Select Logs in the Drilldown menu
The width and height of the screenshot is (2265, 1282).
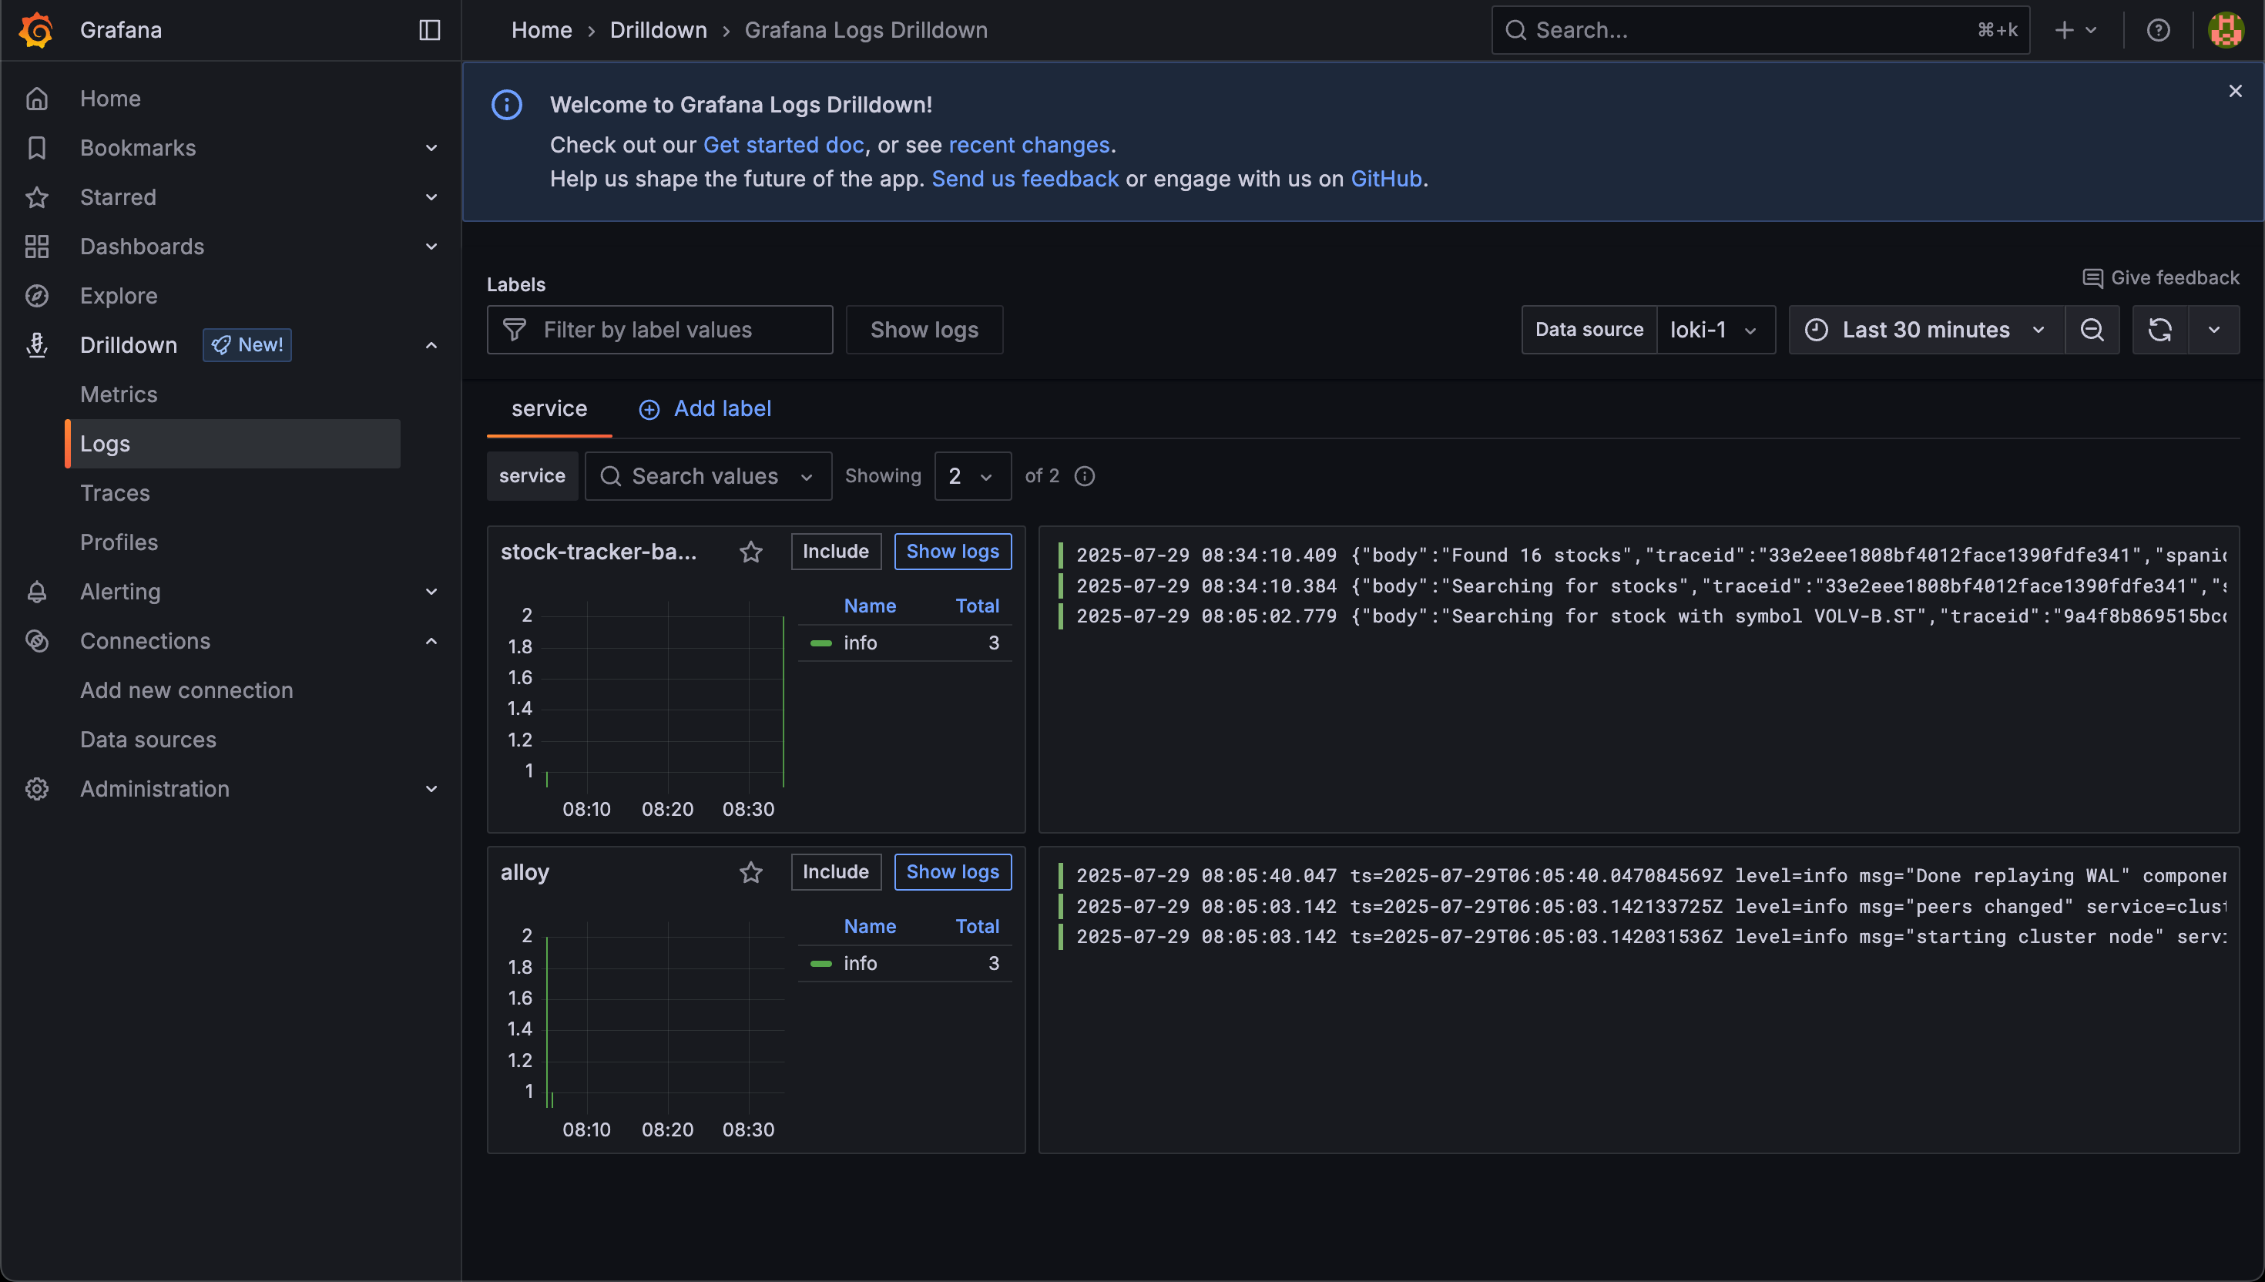tap(233, 443)
